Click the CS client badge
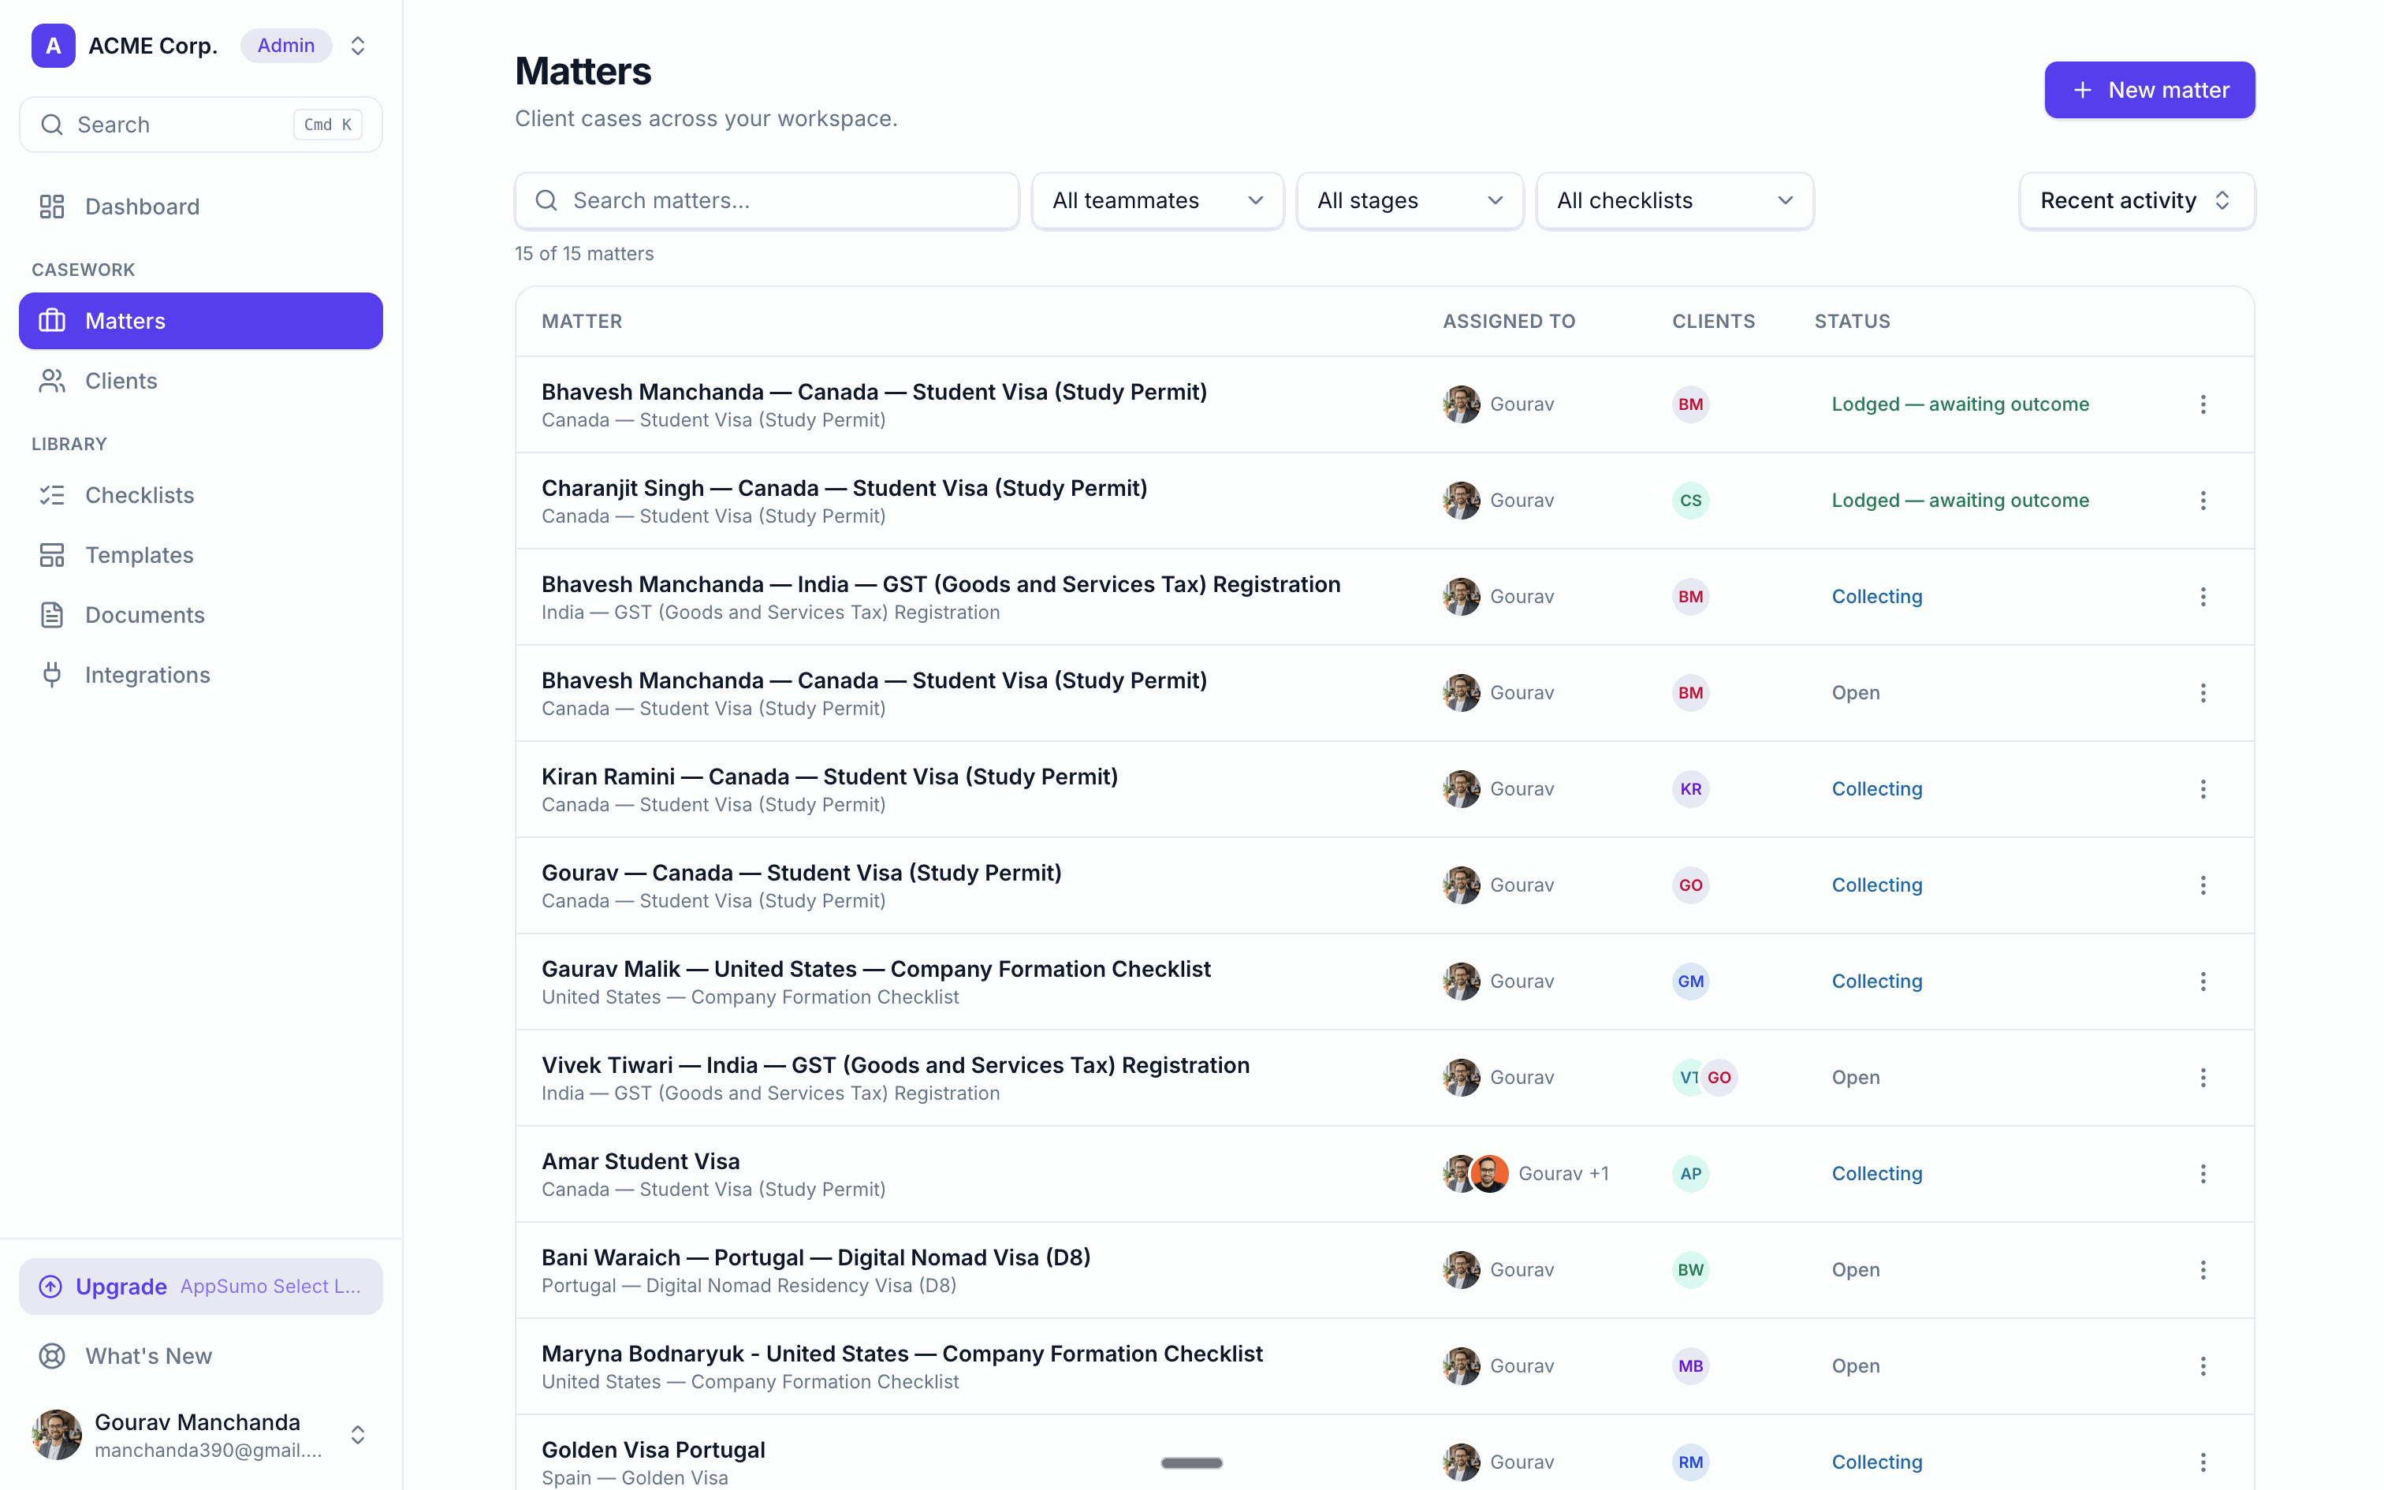This screenshot has height=1490, width=2384. (x=1690, y=501)
